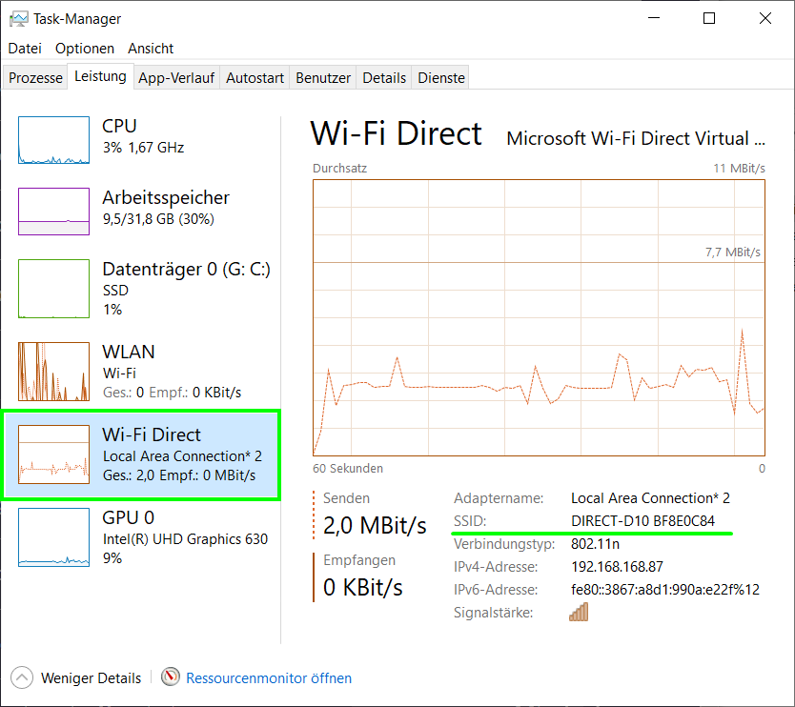The height and width of the screenshot is (707, 795).
Task: Click the Datenträger 0 mini graph
Action: tap(53, 289)
